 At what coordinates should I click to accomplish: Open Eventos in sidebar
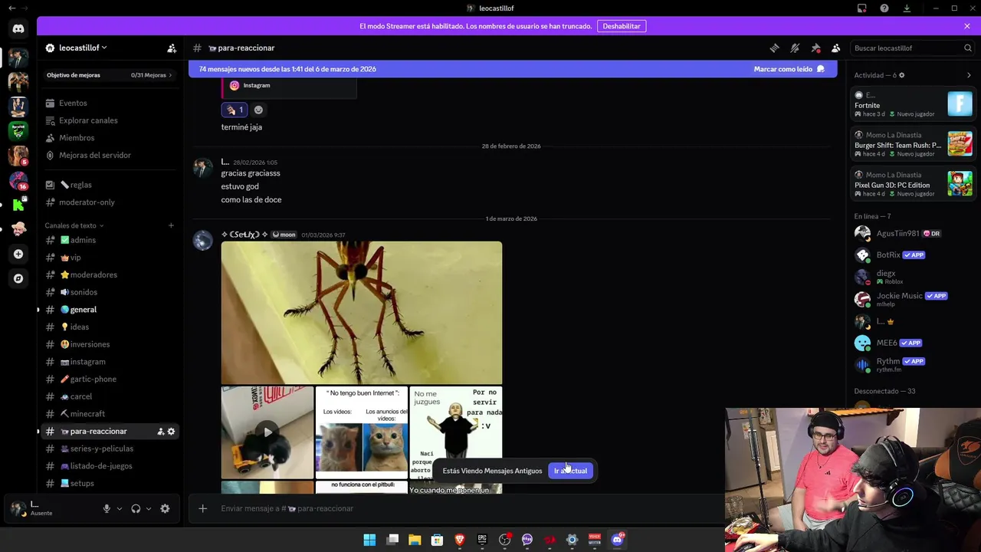coord(110,103)
